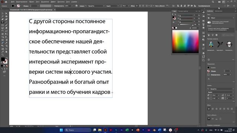Select top text alignment in area type section
Image resolution: width=237 pixels, height=133 pixels.
click(209, 119)
